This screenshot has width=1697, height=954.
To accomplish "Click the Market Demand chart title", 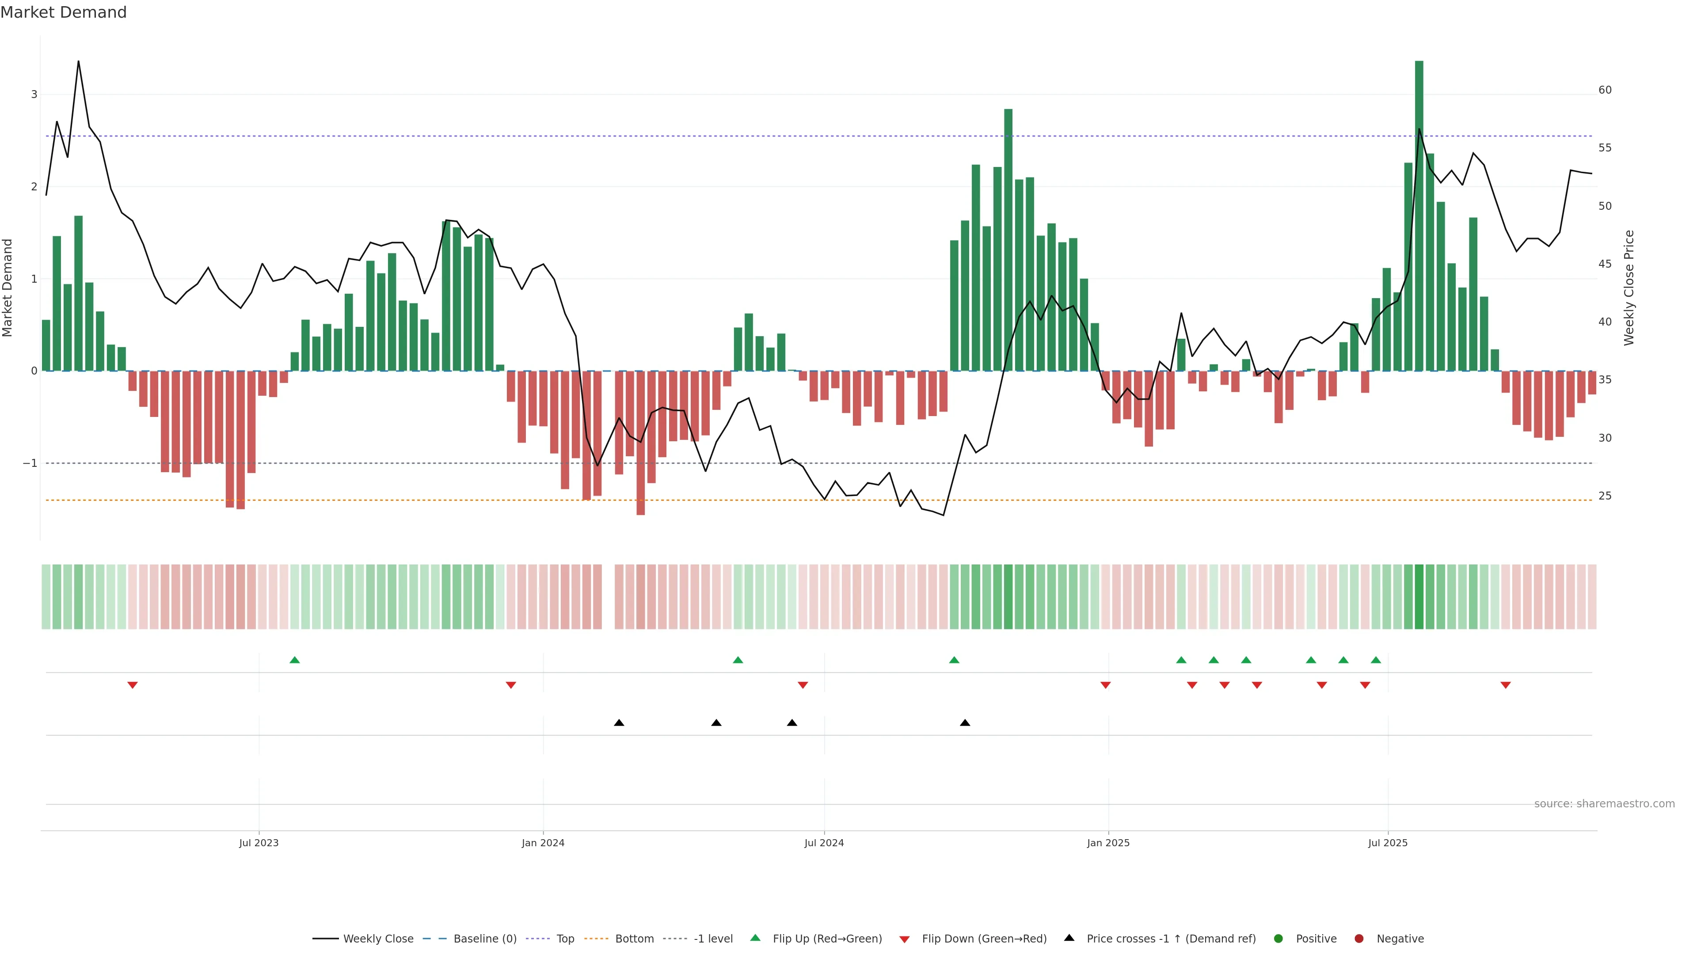I will [x=63, y=12].
